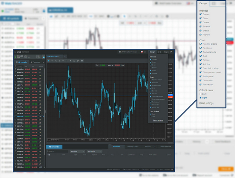Click the Logout icon in dark header
Screen dimensions: 235x178
171,52
